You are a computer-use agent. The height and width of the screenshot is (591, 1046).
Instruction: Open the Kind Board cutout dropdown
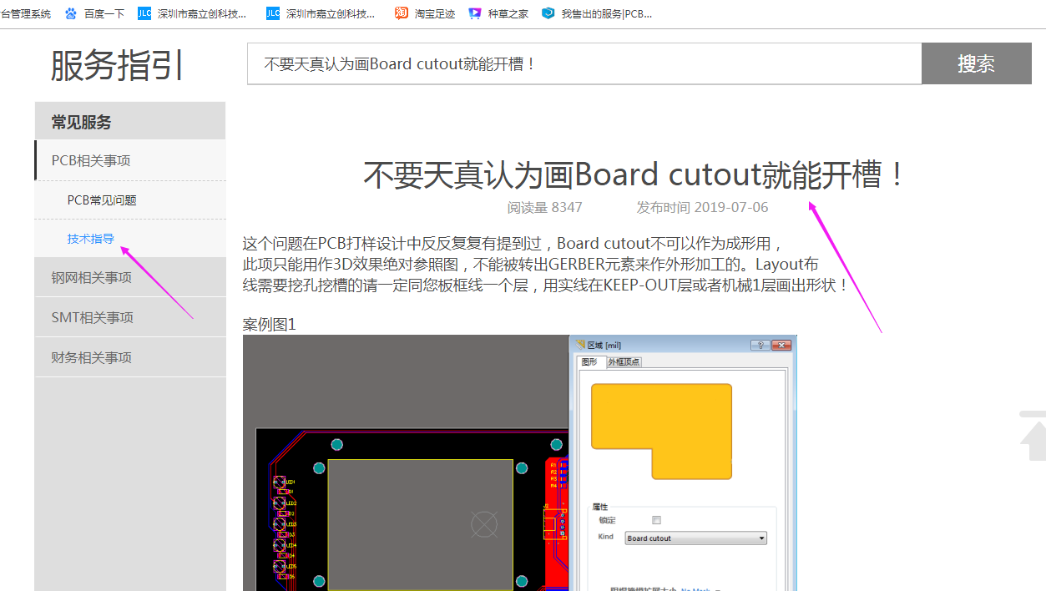pyautogui.click(x=695, y=538)
